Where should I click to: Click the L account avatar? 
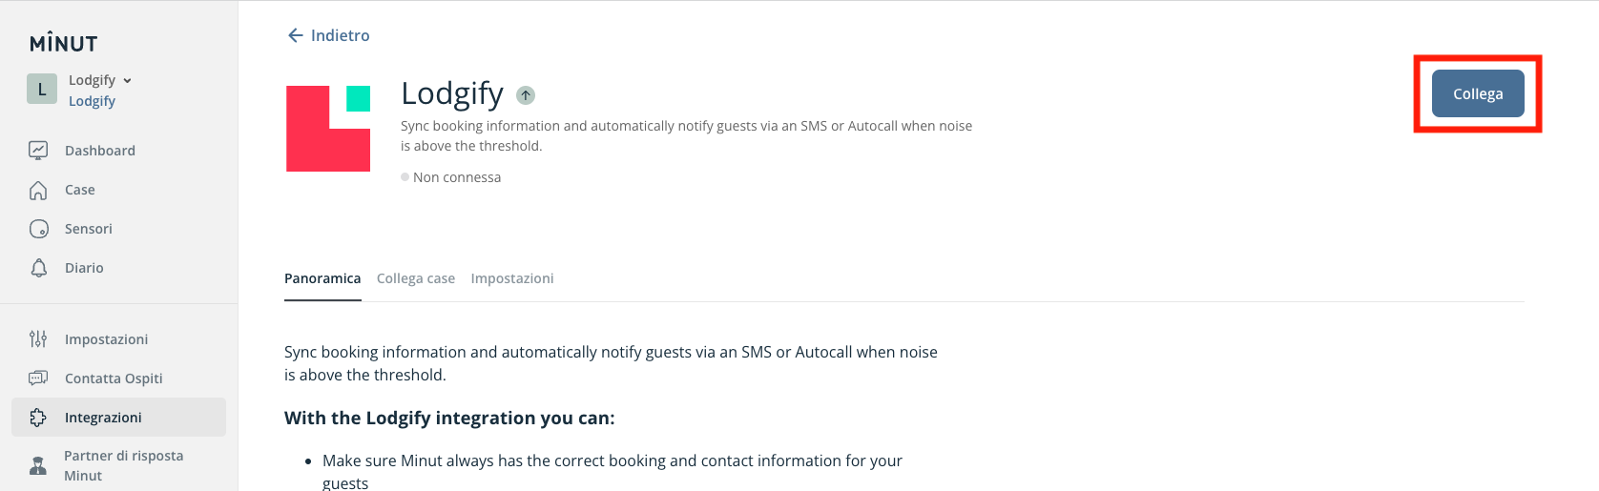tap(42, 89)
